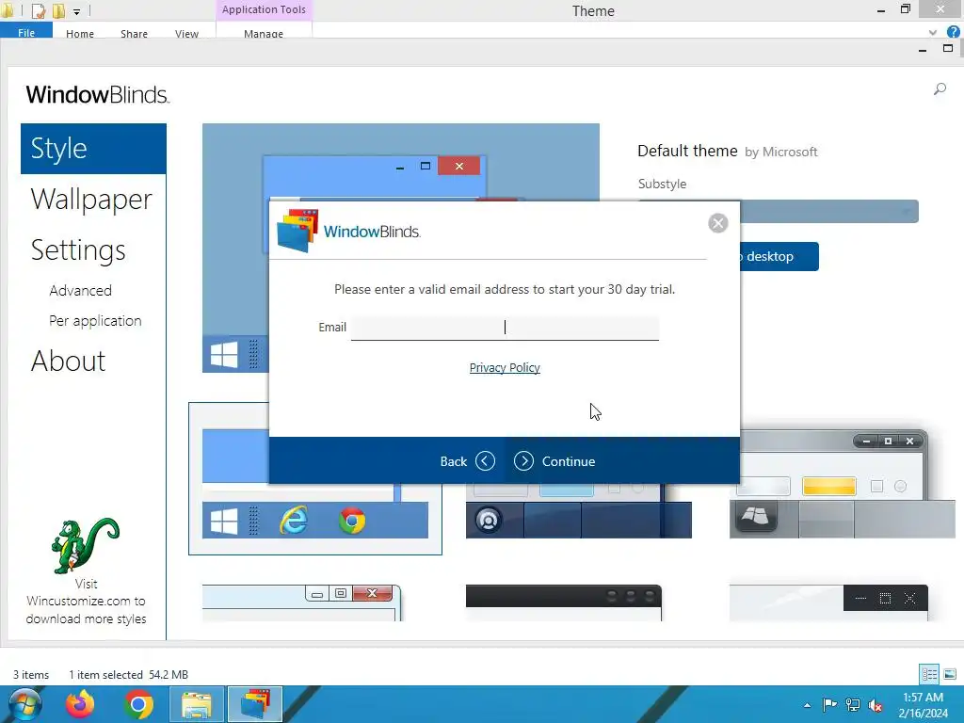Viewport: 964px width, 723px height.
Task: Click the WindowBlinds taskbar icon
Action: coord(255,704)
